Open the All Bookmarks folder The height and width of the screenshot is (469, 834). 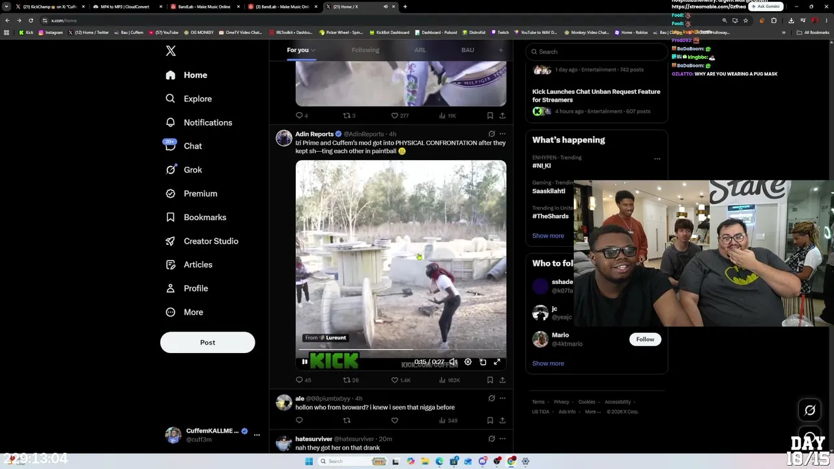click(x=812, y=33)
